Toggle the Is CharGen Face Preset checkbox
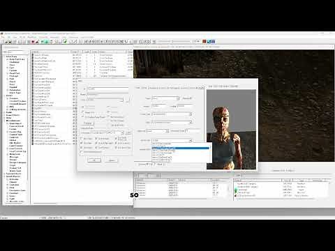This screenshot has height=251, width=335. click(x=83, y=117)
